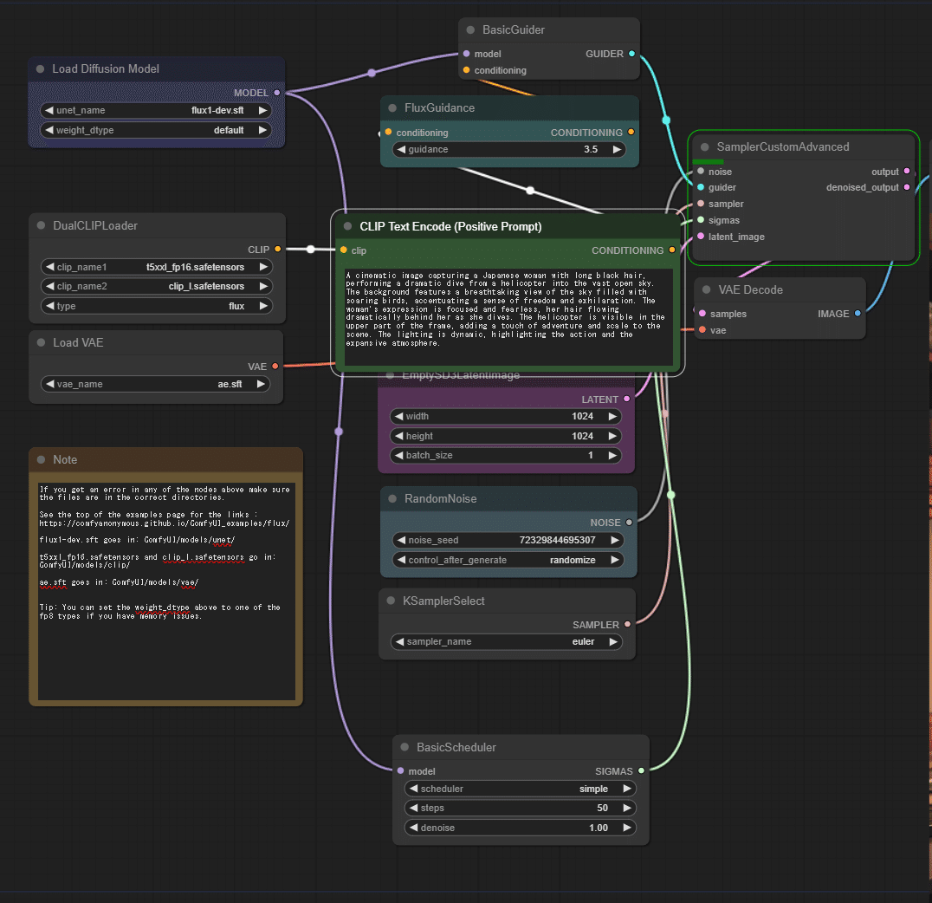
Task: Click the VAE output socket on Load VAE
Action: point(277,367)
